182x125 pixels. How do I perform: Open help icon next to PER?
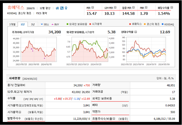[x=93, y=7]
